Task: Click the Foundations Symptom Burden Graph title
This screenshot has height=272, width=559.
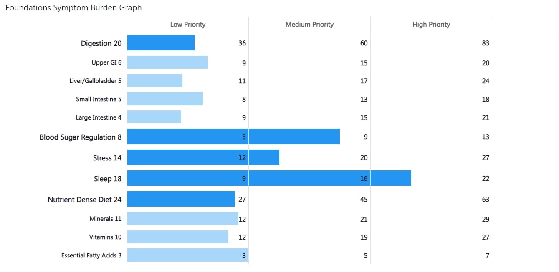Action: tap(73, 8)
